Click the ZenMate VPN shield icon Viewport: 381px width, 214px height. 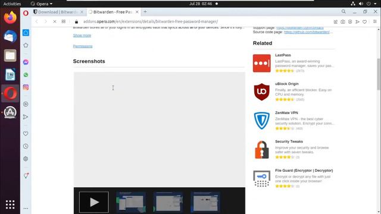[262, 121]
